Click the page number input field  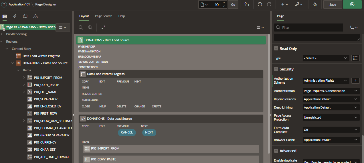coord(215,5)
